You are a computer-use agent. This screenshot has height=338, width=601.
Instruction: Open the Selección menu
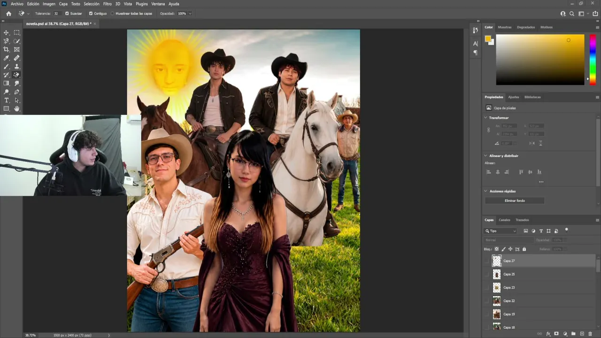[92, 4]
